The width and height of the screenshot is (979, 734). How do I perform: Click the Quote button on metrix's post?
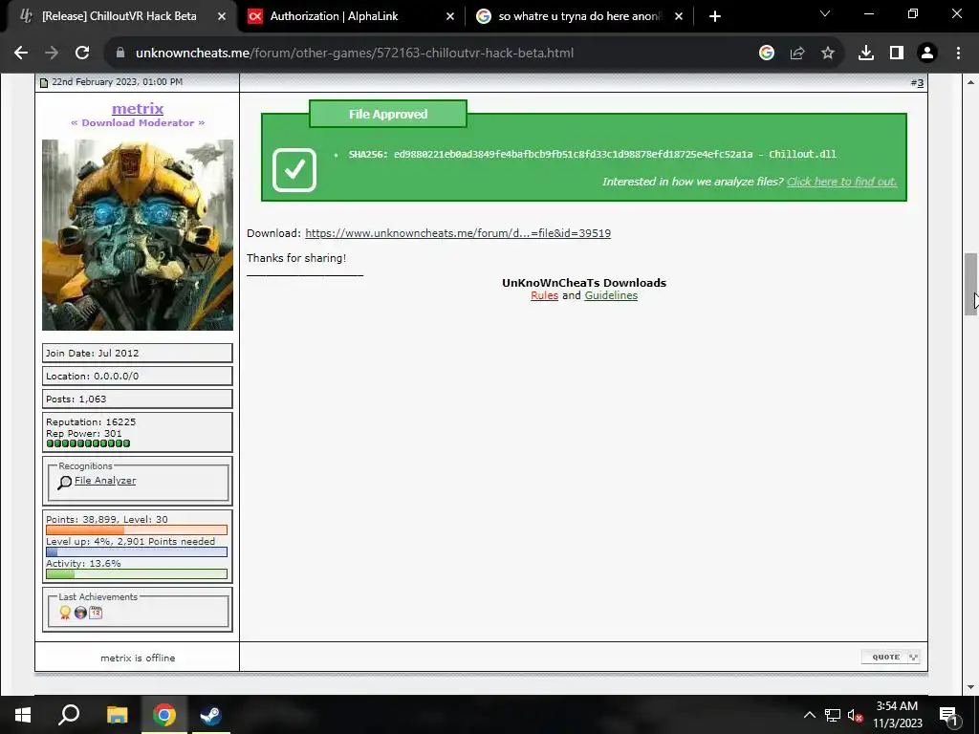tap(891, 657)
